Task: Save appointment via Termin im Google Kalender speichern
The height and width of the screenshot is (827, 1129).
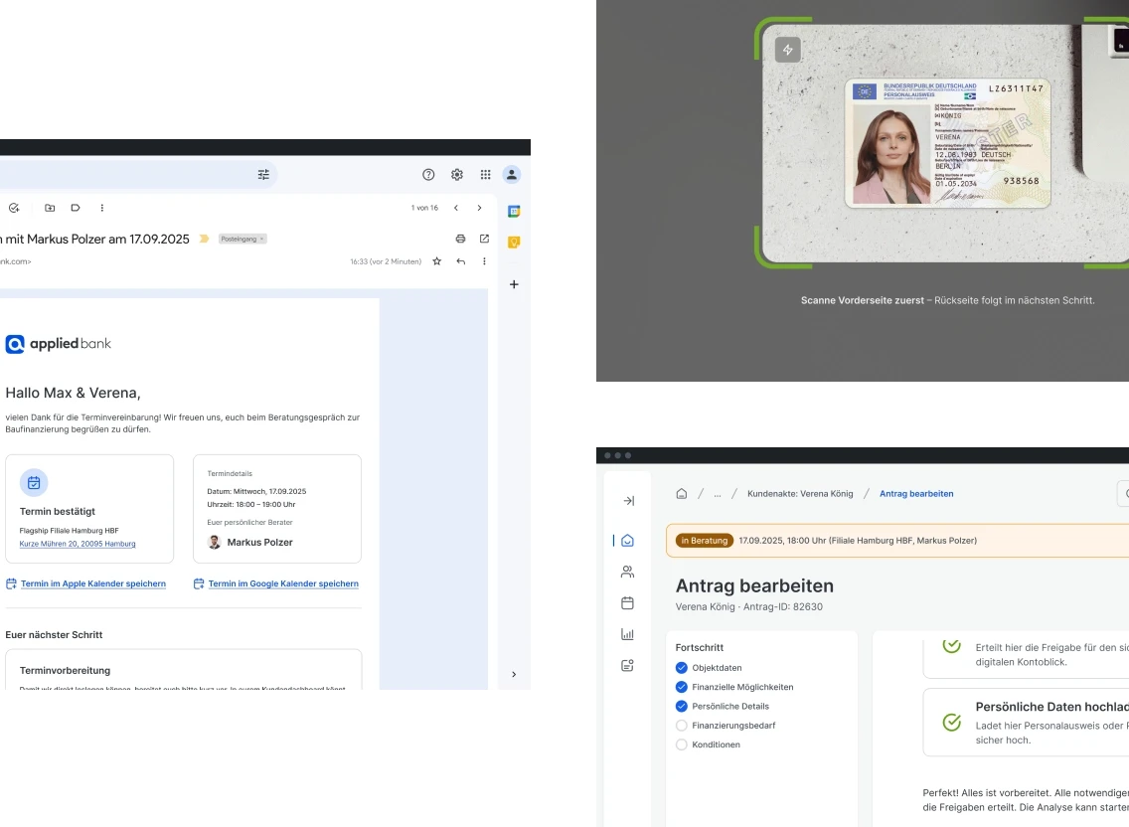Action: 282,583
